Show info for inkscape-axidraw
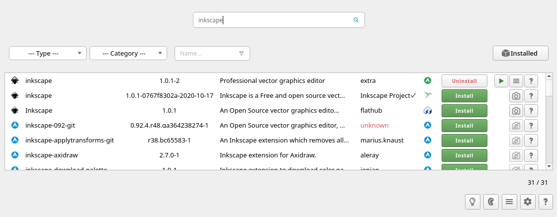Screen dimensions: 557x217 click(x=531, y=155)
